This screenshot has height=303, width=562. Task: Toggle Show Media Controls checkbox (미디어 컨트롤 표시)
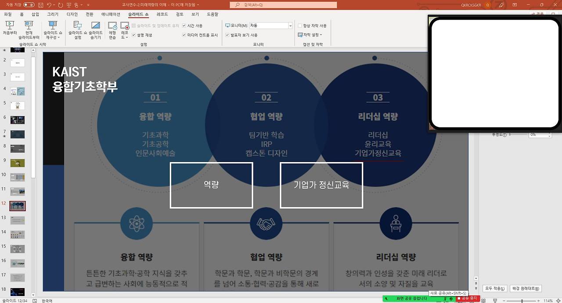click(184, 35)
